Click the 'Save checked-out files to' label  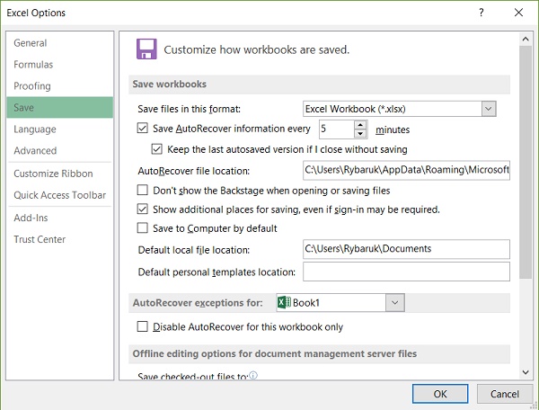click(x=192, y=376)
